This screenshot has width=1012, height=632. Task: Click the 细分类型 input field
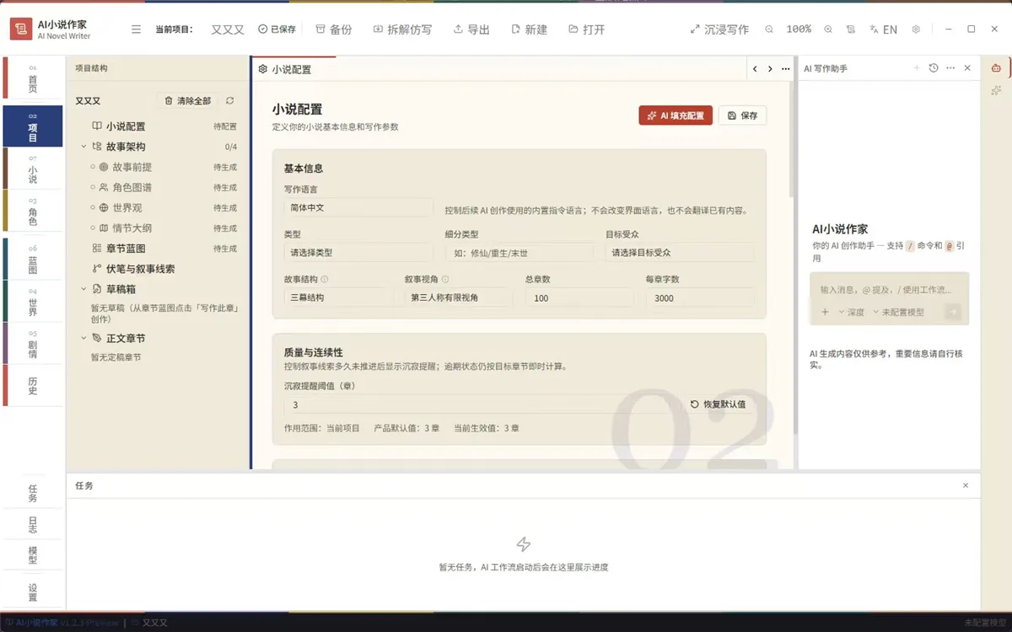[x=519, y=252]
